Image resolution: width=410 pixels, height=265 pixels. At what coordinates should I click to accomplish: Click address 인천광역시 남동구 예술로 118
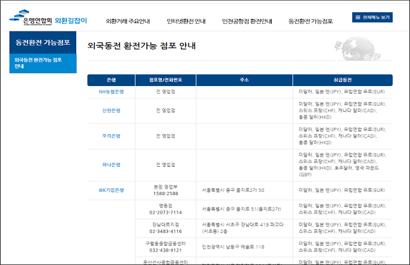coord(233,247)
